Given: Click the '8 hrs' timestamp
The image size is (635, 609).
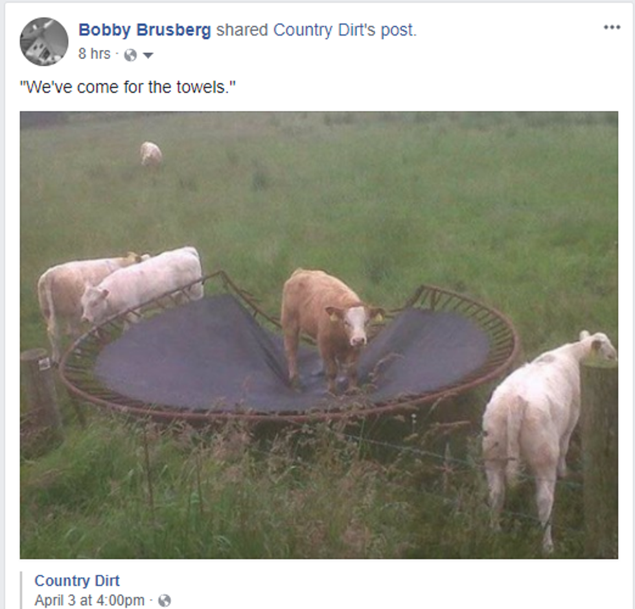Looking at the screenshot, I should pyautogui.click(x=94, y=54).
